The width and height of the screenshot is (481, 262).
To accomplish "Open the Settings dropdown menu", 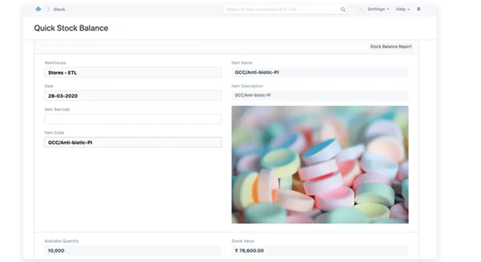I will [378, 9].
